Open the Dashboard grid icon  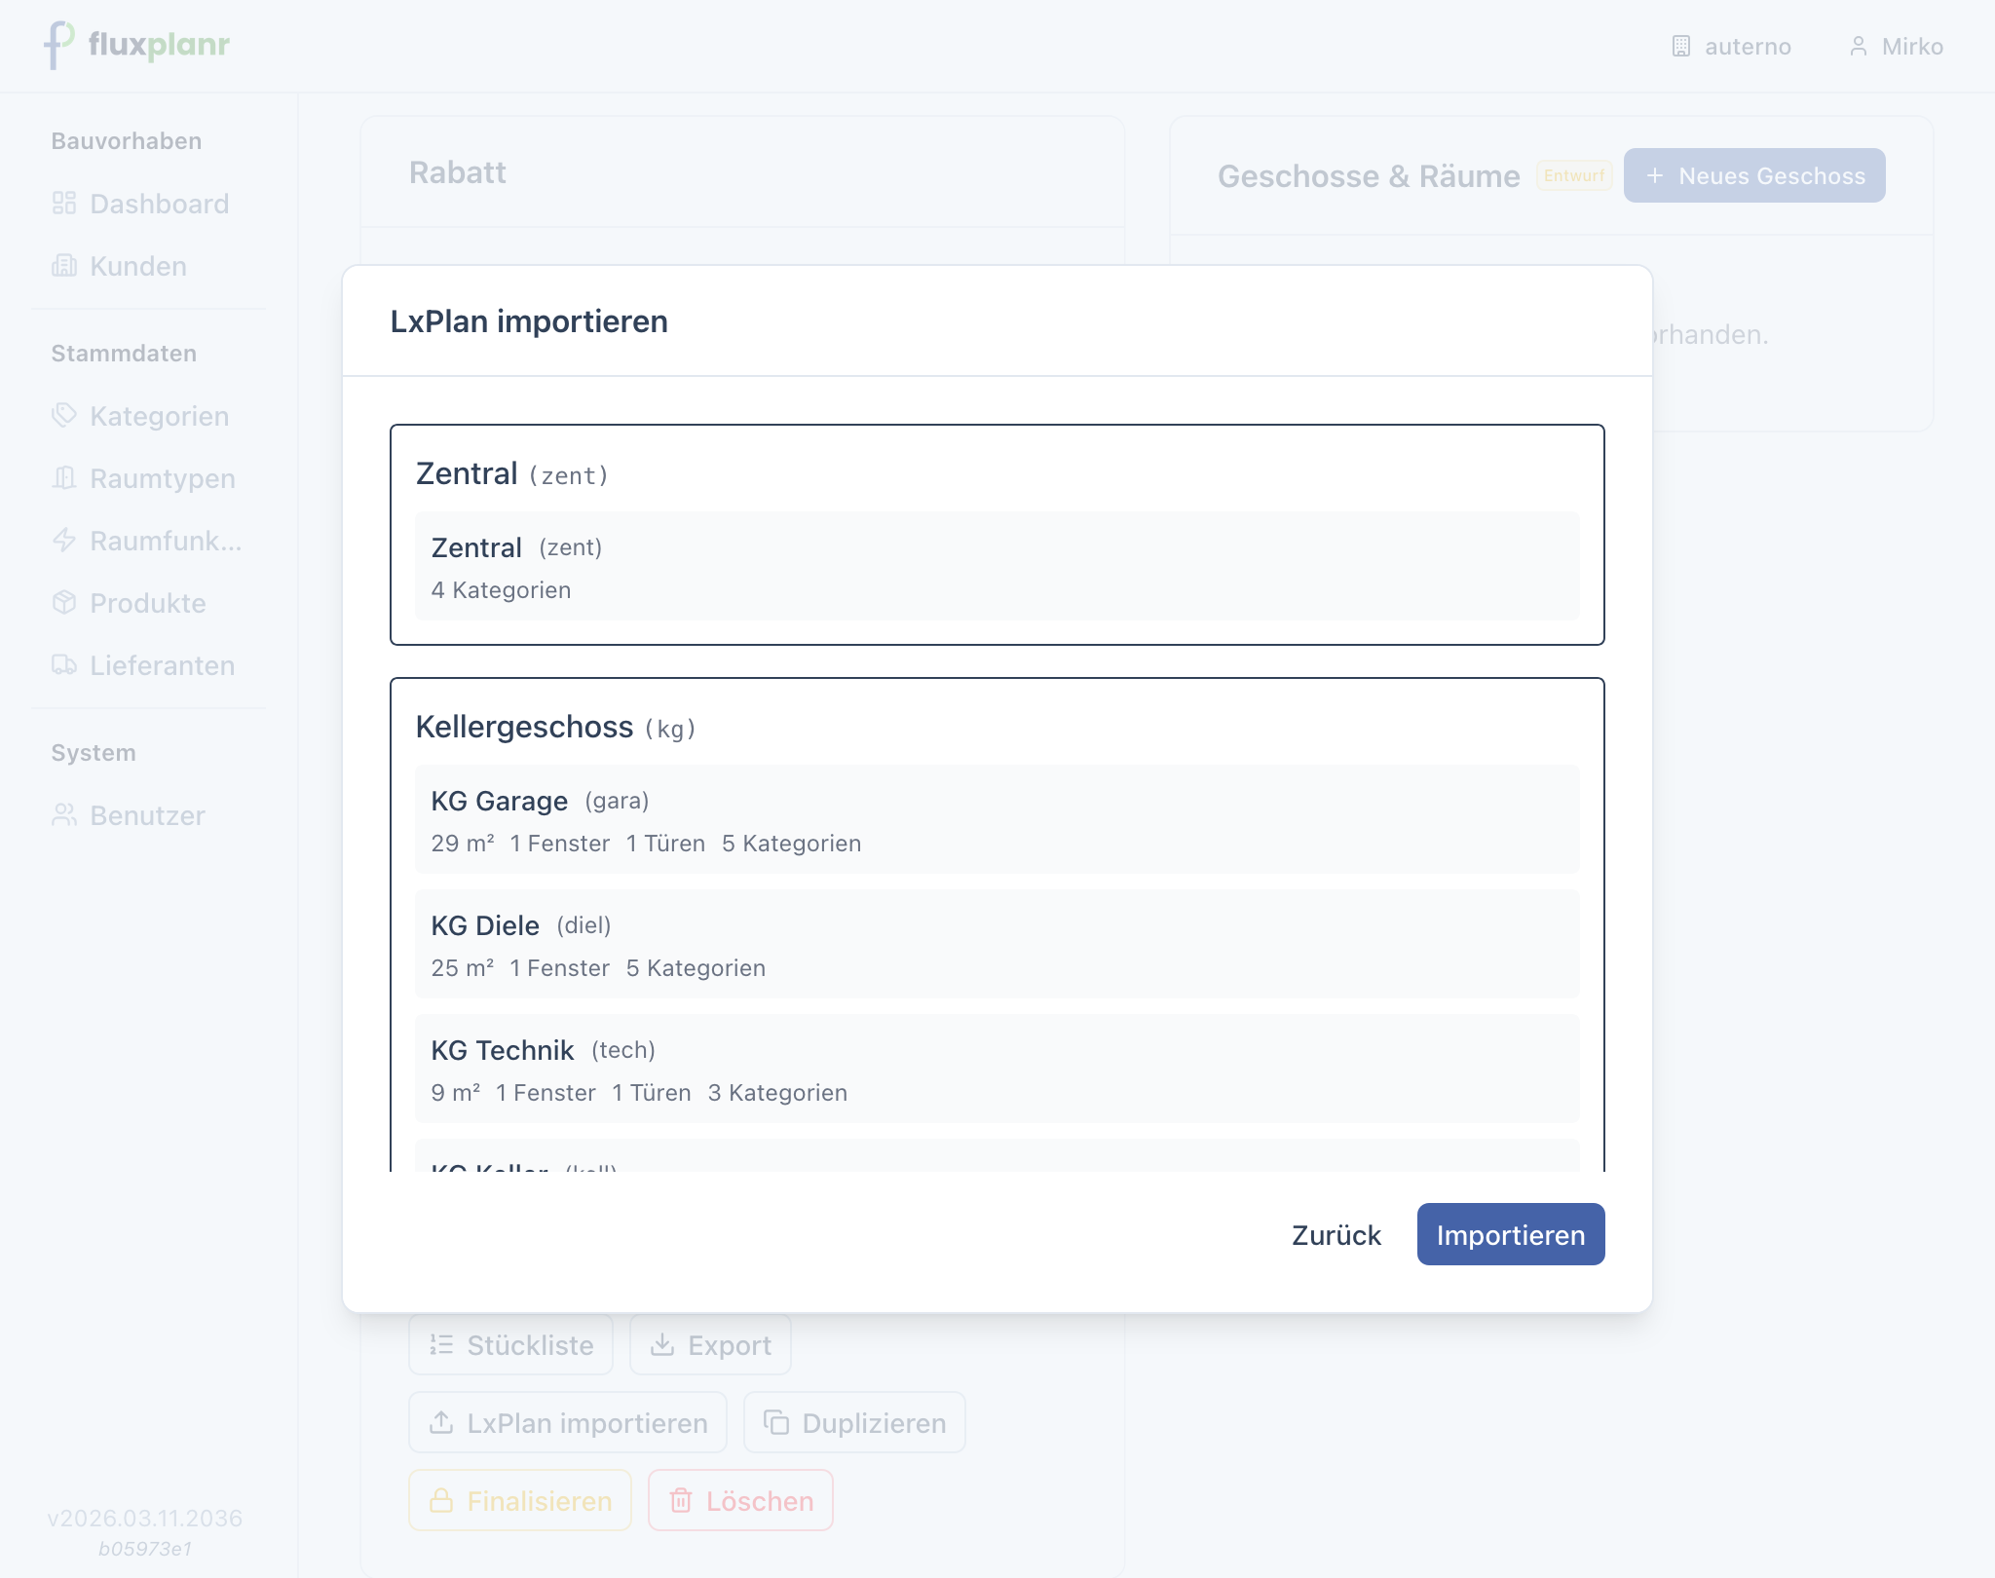click(x=64, y=204)
